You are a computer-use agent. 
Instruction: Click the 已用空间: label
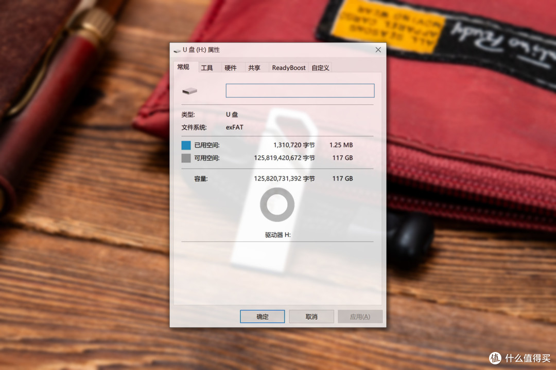pos(207,145)
